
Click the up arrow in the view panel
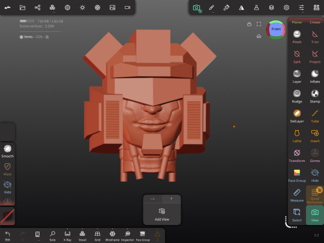click(171, 199)
